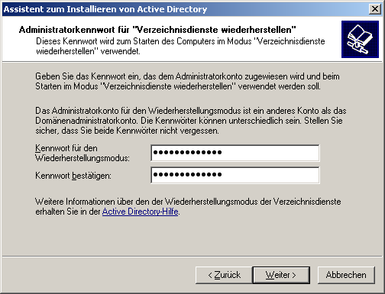Screen dimensions: 385x294
Task: Focus the Kennwort bestätigen input field
Action: pyautogui.click(x=235, y=175)
